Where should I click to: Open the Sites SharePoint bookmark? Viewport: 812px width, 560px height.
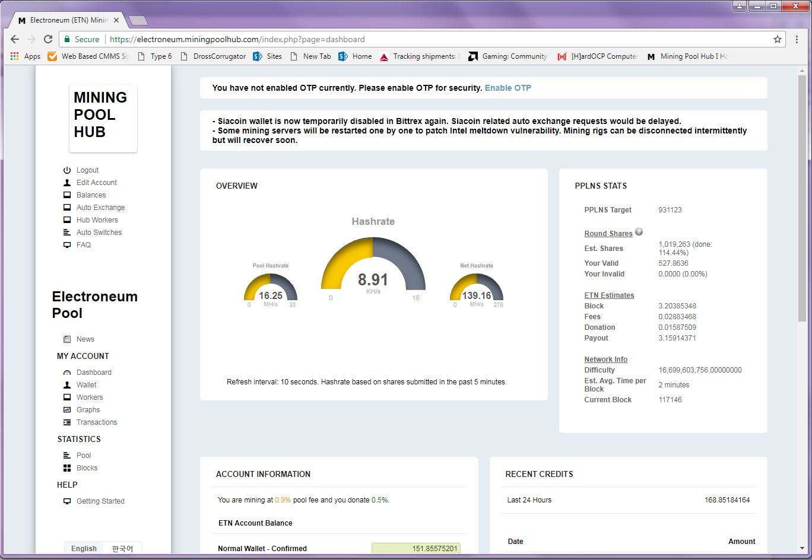[267, 56]
